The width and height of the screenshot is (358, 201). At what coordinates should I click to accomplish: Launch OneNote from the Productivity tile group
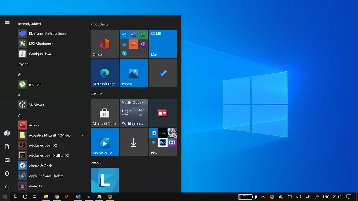click(x=143, y=44)
